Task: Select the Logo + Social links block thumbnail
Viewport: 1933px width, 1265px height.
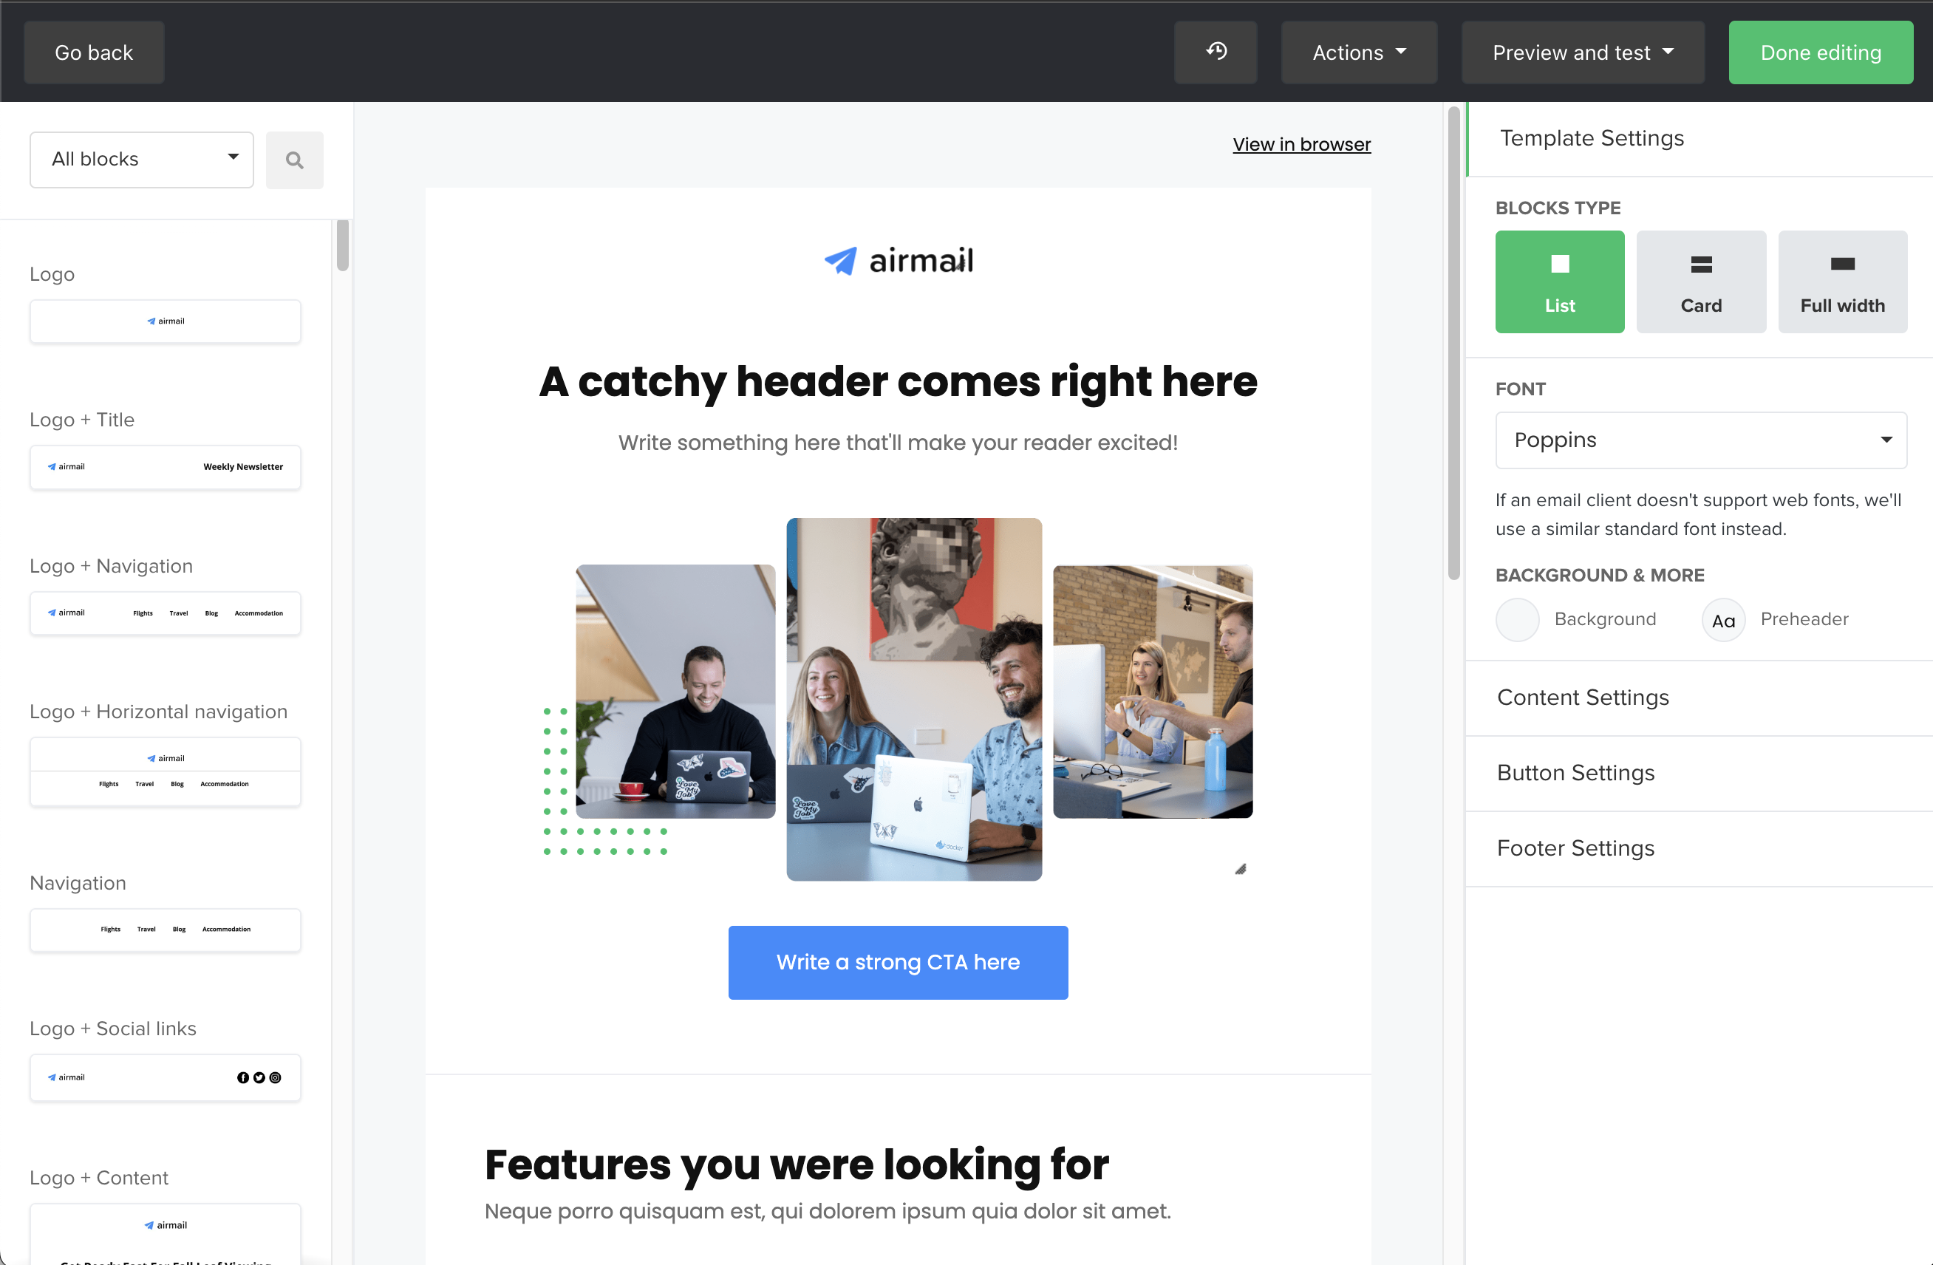Action: (166, 1077)
